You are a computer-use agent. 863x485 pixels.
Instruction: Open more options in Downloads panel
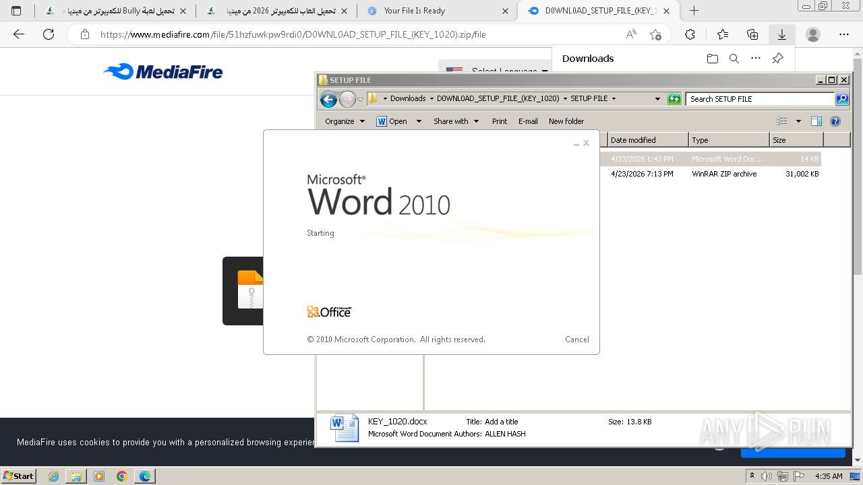pos(756,59)
